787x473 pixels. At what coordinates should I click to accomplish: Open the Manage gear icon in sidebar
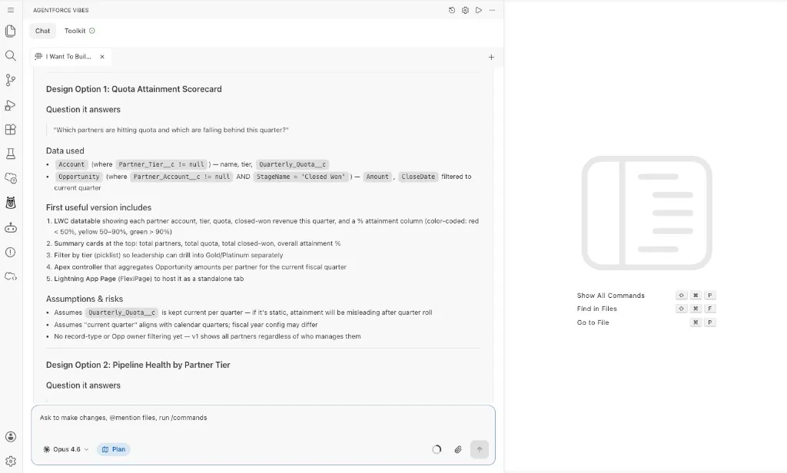tap(11, 461)
